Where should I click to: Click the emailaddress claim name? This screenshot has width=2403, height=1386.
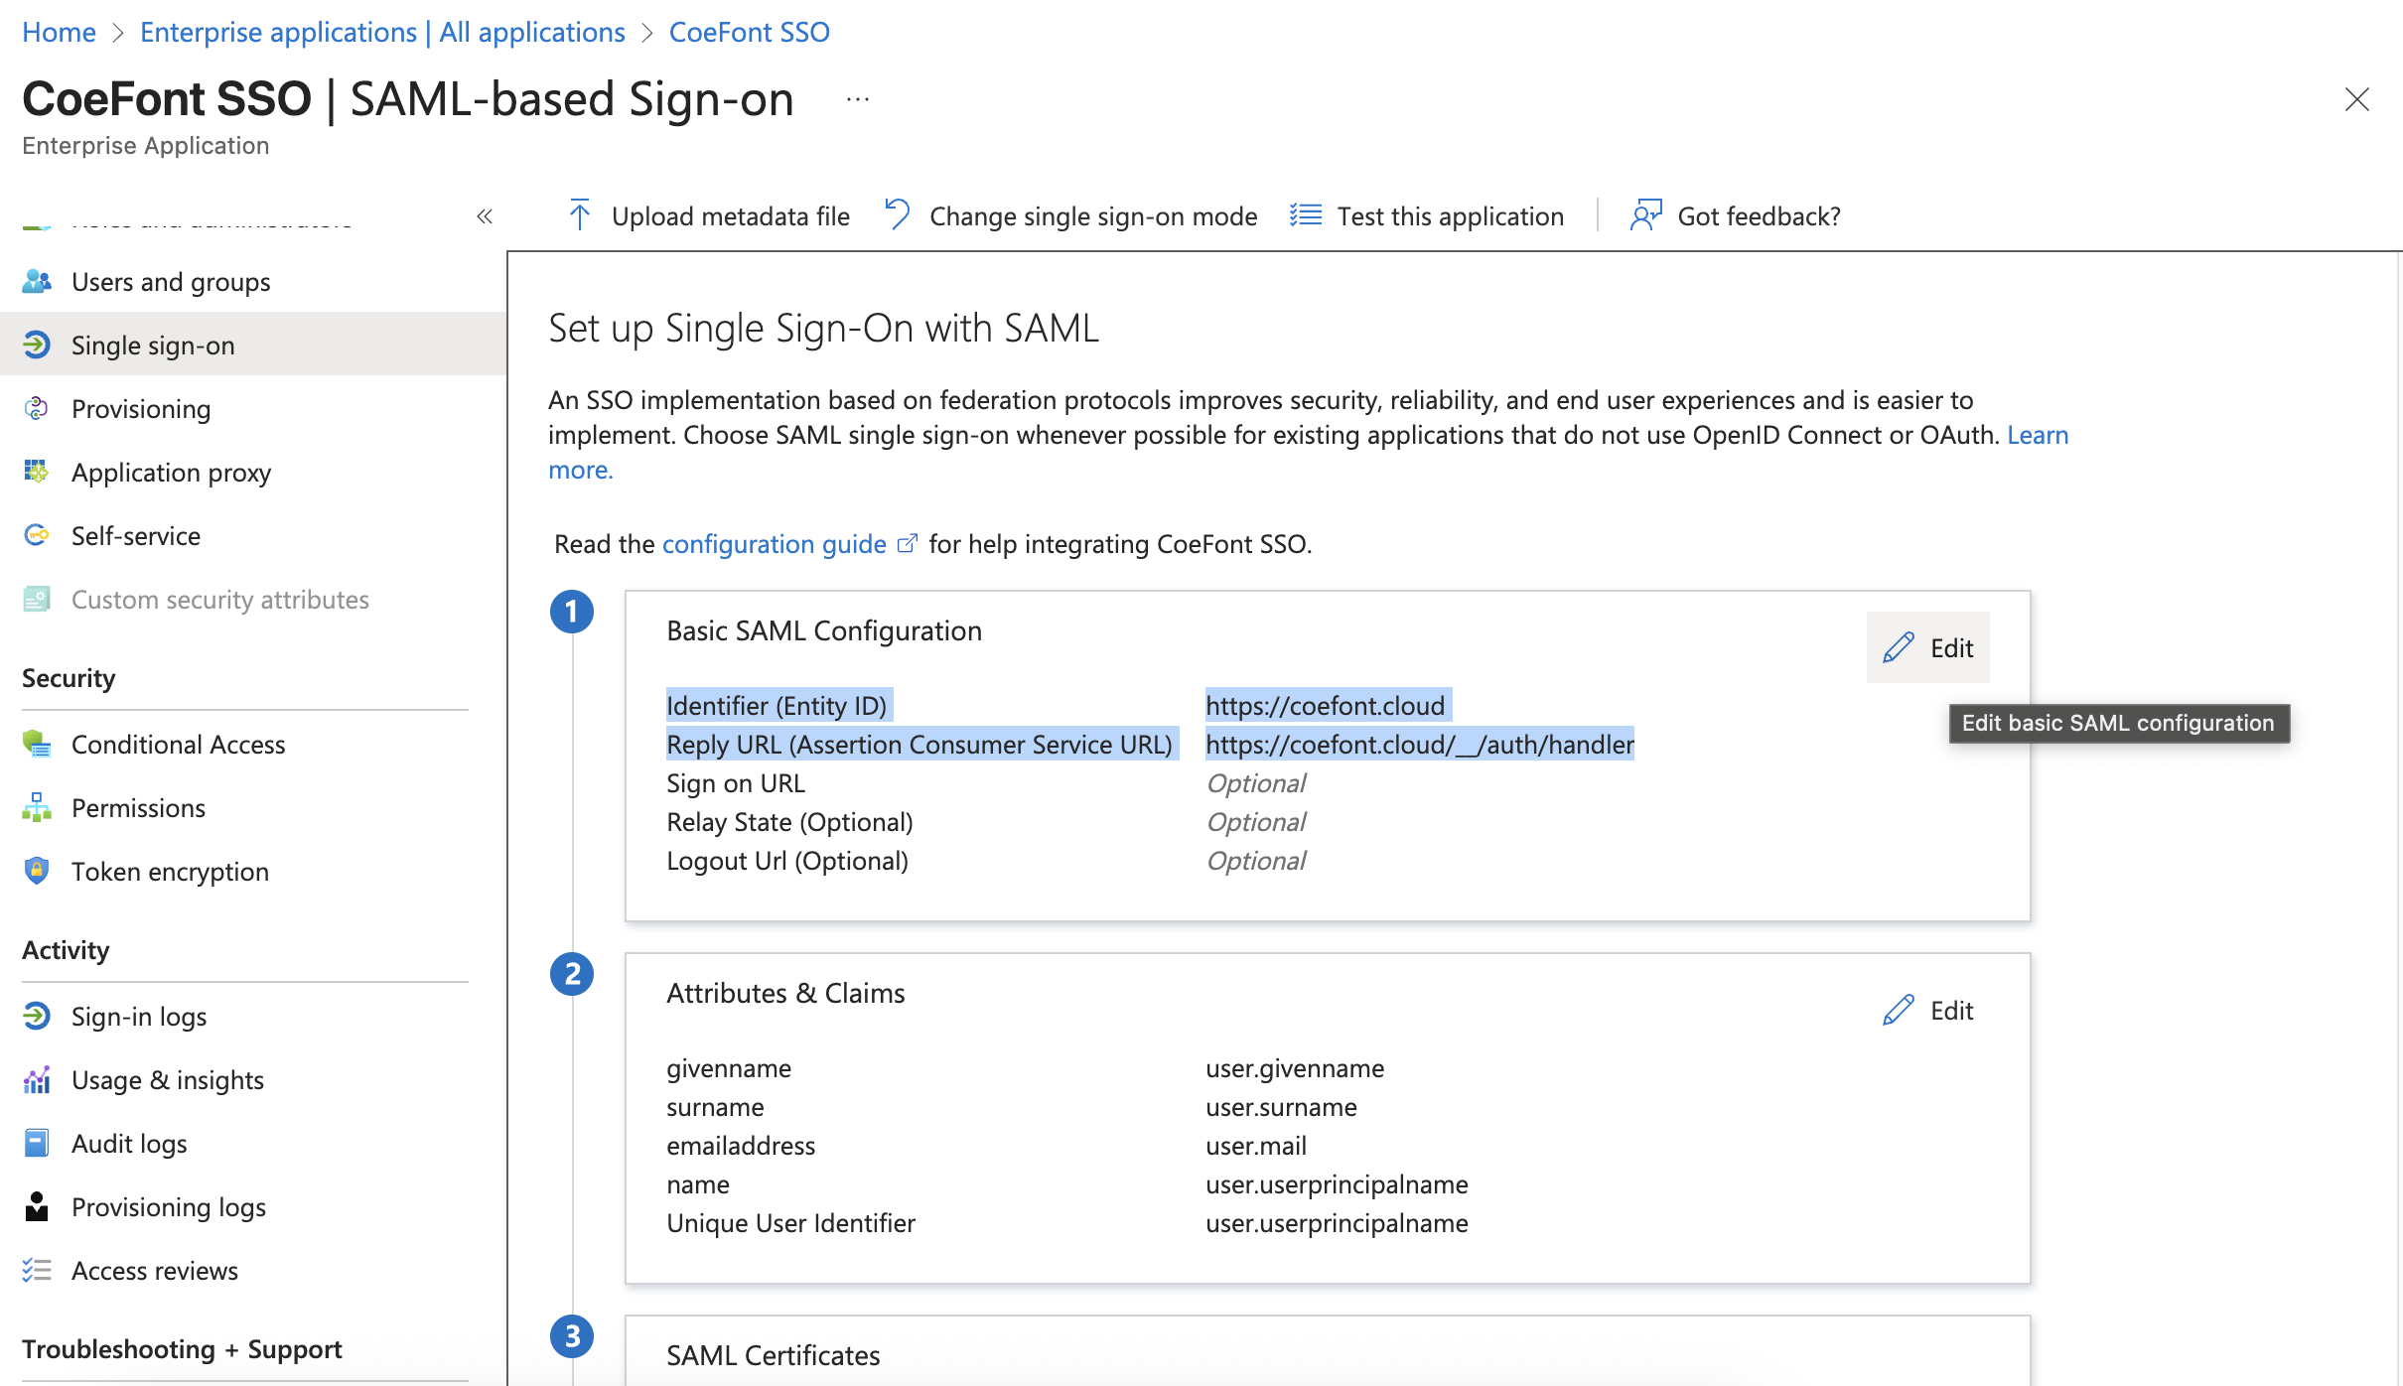(x=741, y=1146)
